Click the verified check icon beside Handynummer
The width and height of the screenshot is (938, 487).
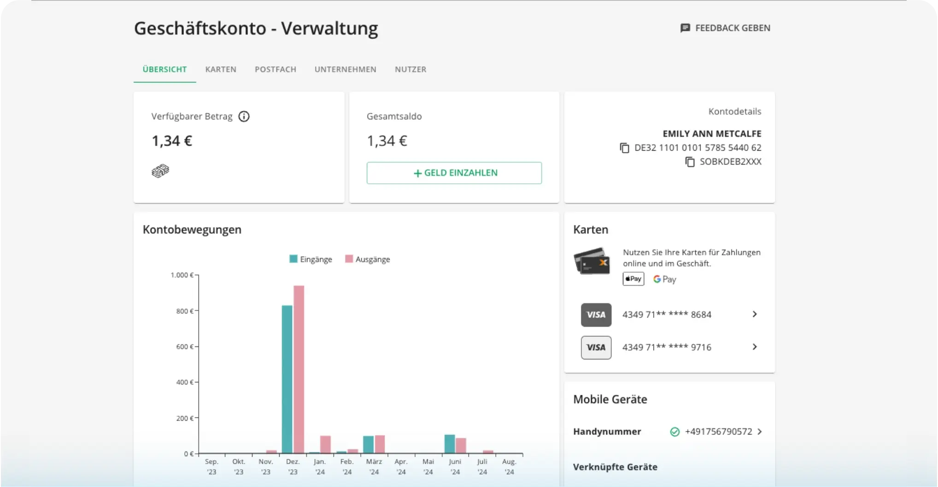click(x=674, y=432)
